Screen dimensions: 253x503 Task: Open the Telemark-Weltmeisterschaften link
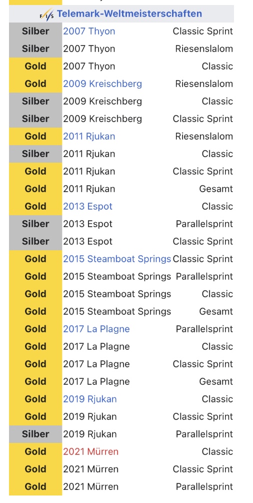pos(129,14)
